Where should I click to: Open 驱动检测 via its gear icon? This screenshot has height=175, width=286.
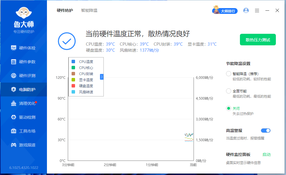pos(14,117)
